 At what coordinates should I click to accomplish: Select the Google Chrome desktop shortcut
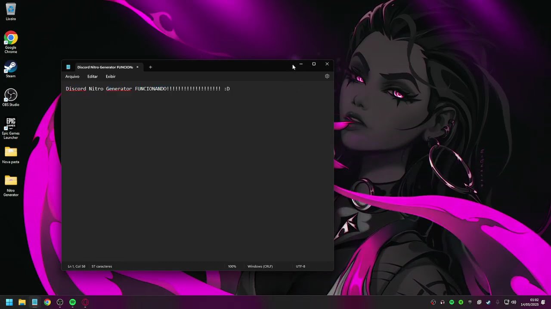click(11, 42)
